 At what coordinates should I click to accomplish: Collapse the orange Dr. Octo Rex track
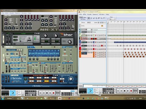pos(80,51)
